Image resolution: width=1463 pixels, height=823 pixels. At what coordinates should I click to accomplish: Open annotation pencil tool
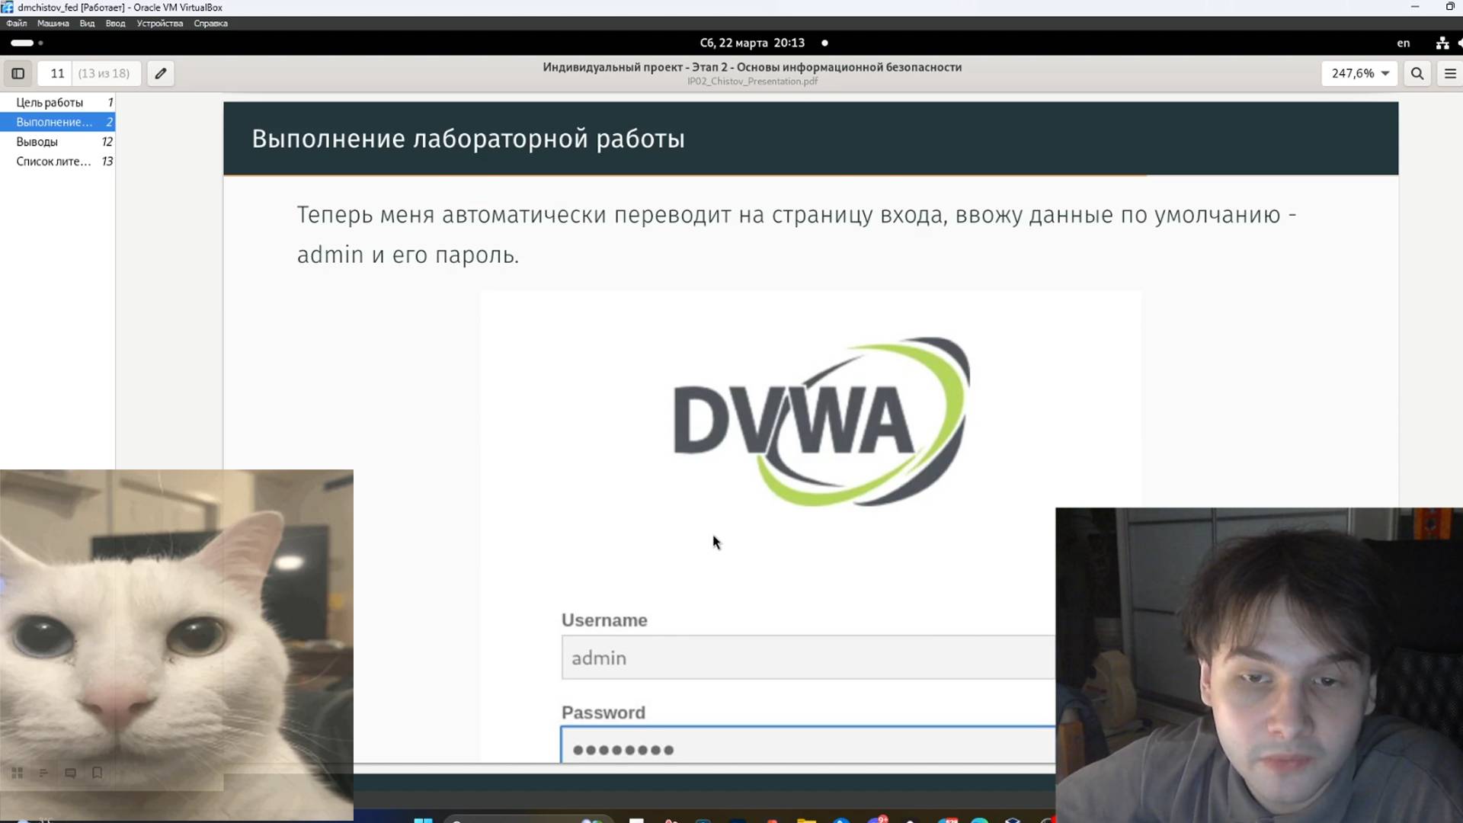pyautogui.click(x=161, y=74)
